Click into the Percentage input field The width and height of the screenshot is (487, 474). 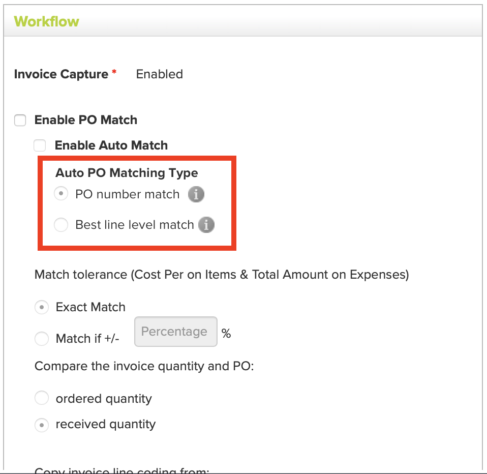[x=176, y=332]
